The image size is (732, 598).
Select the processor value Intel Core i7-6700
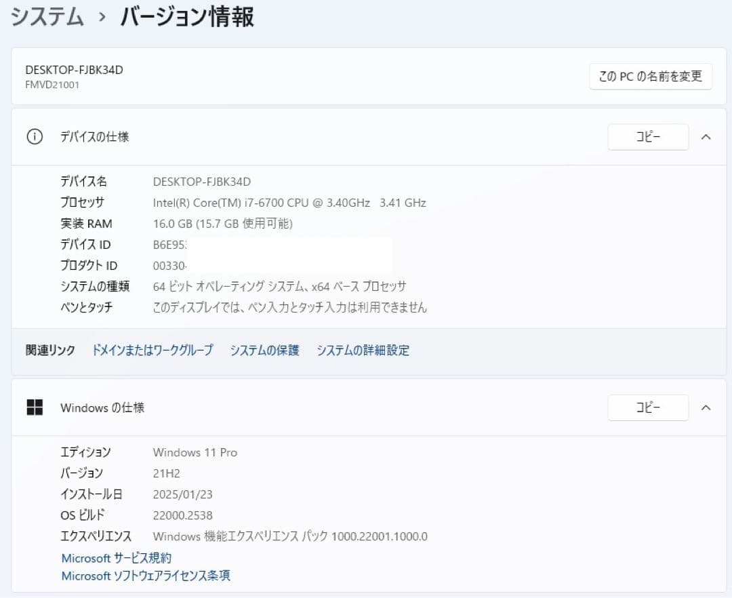[x=289, y=203]
